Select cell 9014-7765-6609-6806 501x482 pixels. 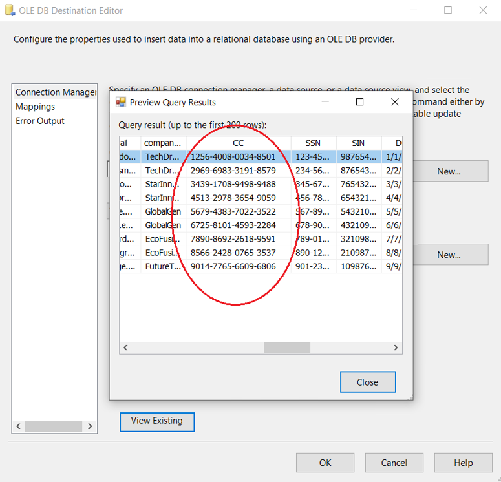[239, 266]
